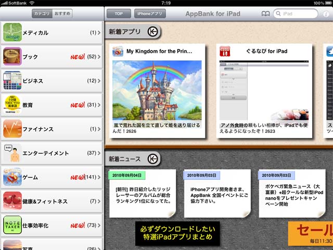Select the ゲーム category label
Viewport: 333px width, 250px height.
30,177
